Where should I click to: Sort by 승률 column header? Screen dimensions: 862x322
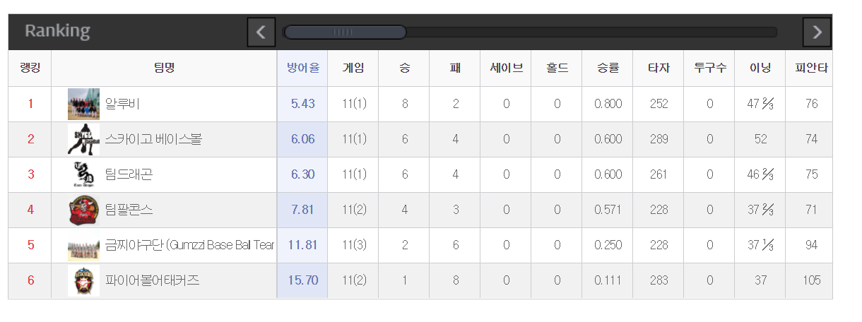coord(608,68)
